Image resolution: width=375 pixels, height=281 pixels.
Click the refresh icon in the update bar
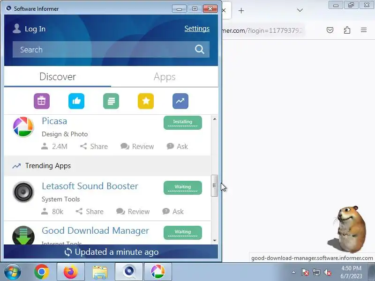[x=68, y=252]
